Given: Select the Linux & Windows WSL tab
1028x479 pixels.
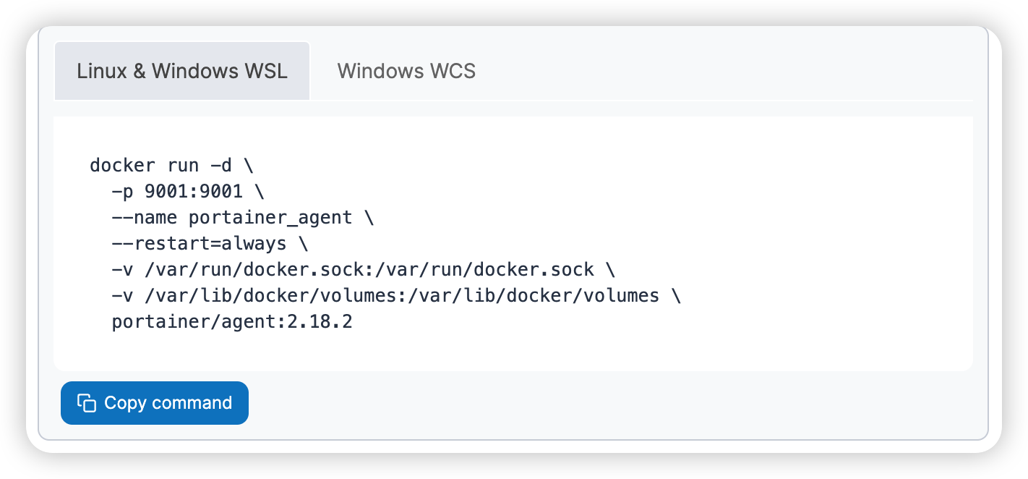Looking at the screenshot, I should tap(182, 71).
